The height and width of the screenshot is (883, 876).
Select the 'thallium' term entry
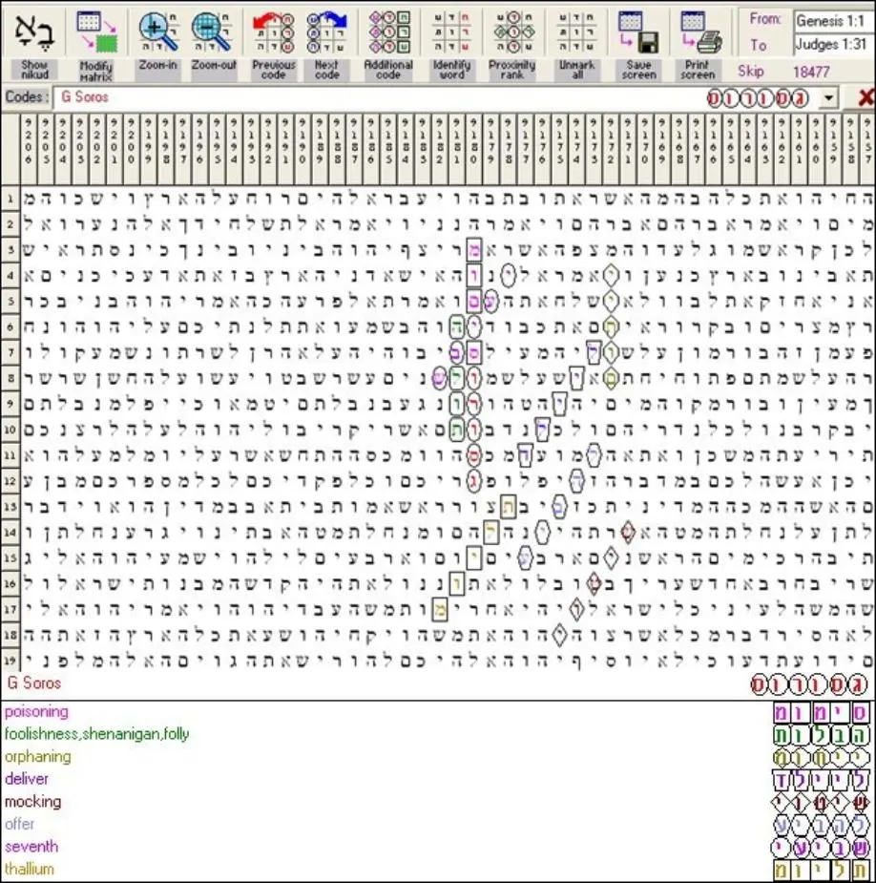point(30,869)
